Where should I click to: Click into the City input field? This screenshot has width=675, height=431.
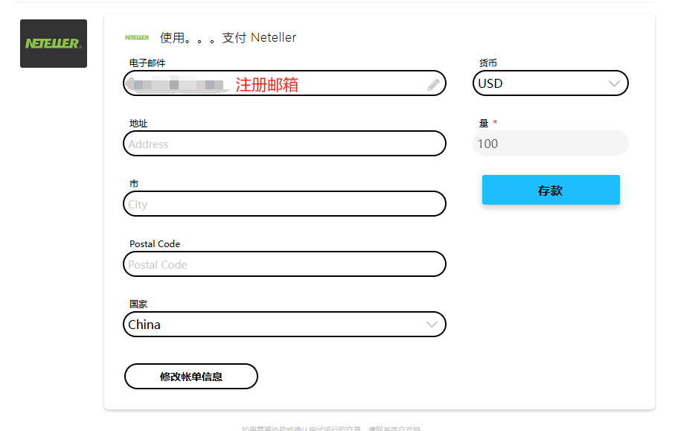pyautogui.click(x=284, y=204)
